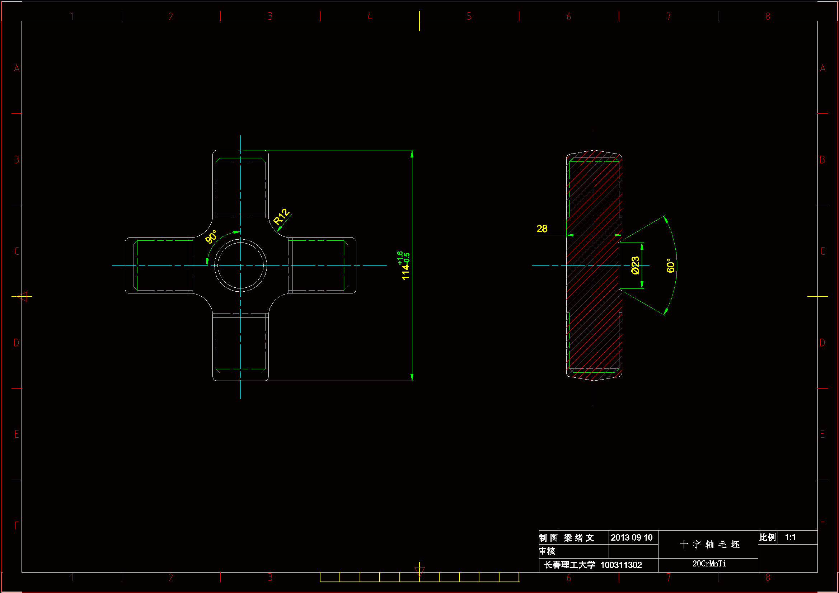839x593 pixels.
Task: Click the 长春理工大学 100311302 text
Action: coord(593,565)
